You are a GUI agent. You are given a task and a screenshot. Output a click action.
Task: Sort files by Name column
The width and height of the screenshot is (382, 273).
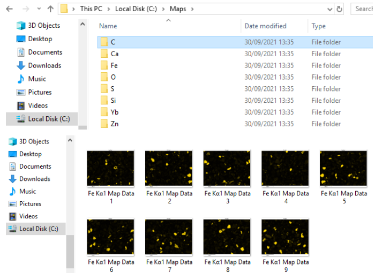coord(108,26)
